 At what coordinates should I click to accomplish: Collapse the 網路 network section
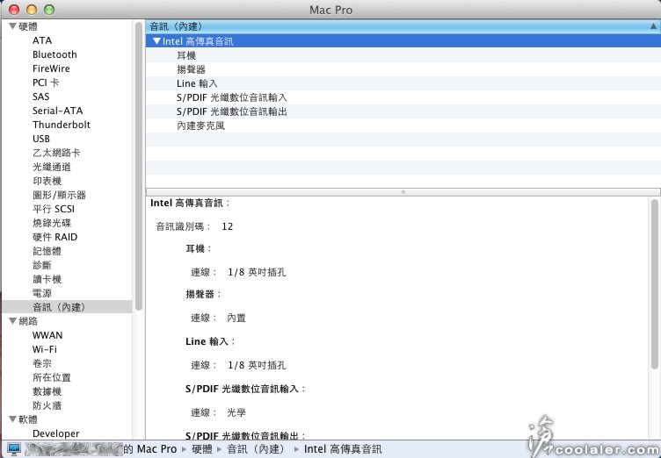click(12, 321)
